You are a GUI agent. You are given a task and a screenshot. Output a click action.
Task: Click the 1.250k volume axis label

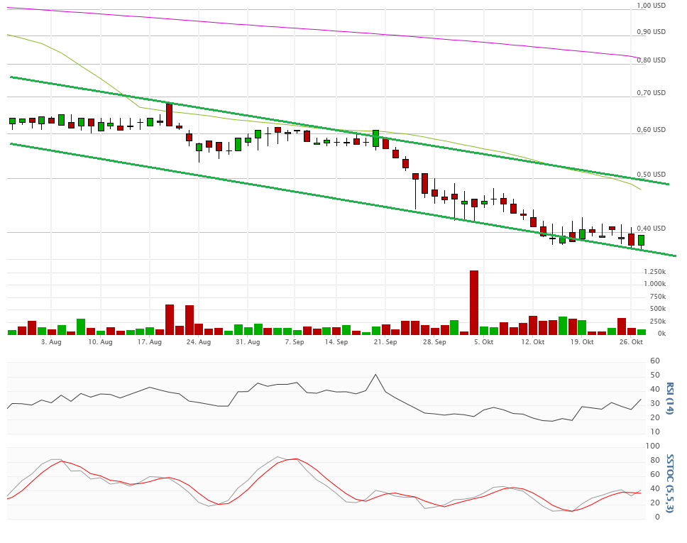pyautogui.click(x=654, y=273)
